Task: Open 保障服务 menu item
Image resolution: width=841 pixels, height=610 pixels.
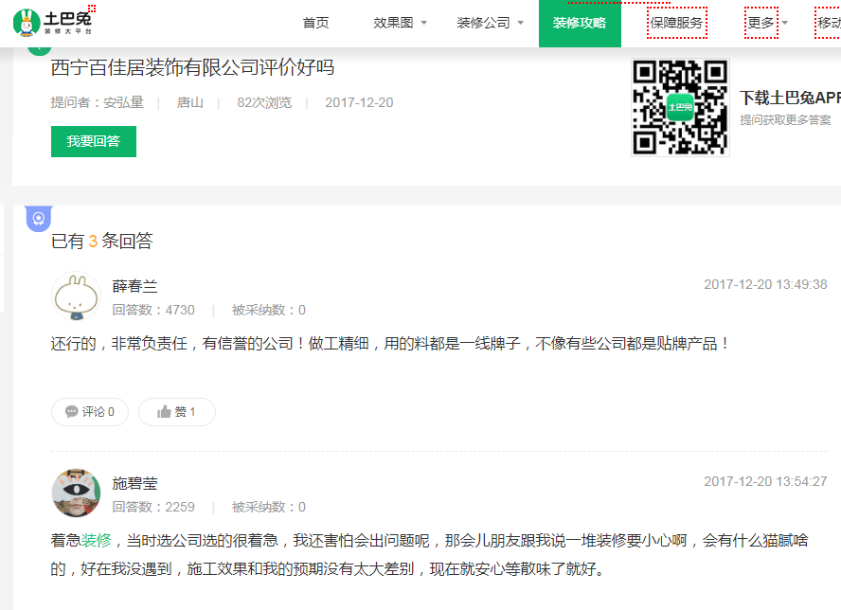Action: tap(676, 23)
